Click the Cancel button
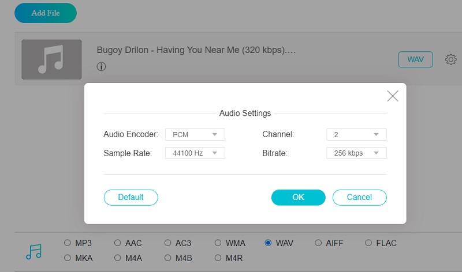 pyautogui.click(x=359, y=197)
